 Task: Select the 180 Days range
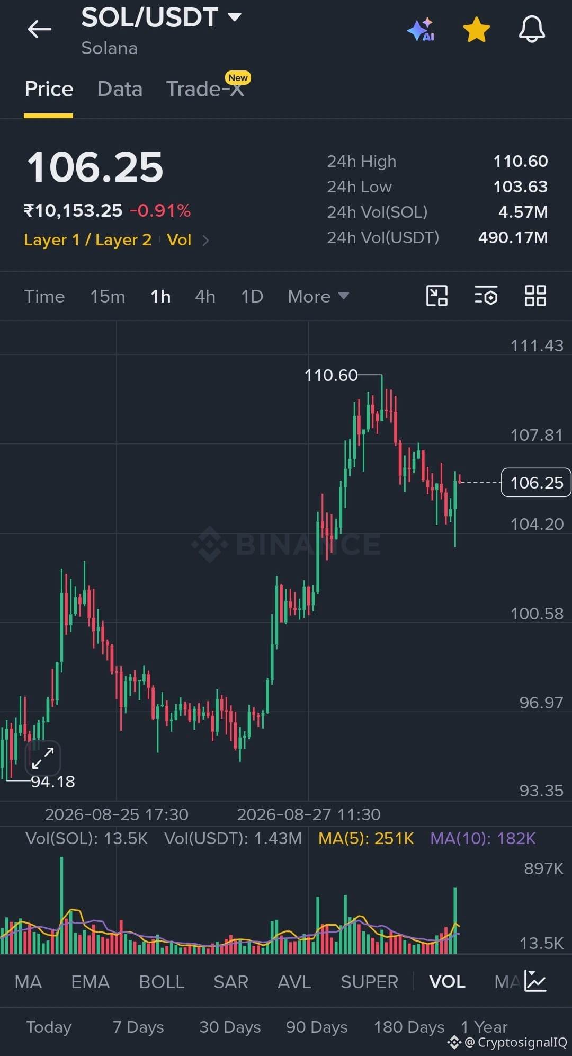409,1027
